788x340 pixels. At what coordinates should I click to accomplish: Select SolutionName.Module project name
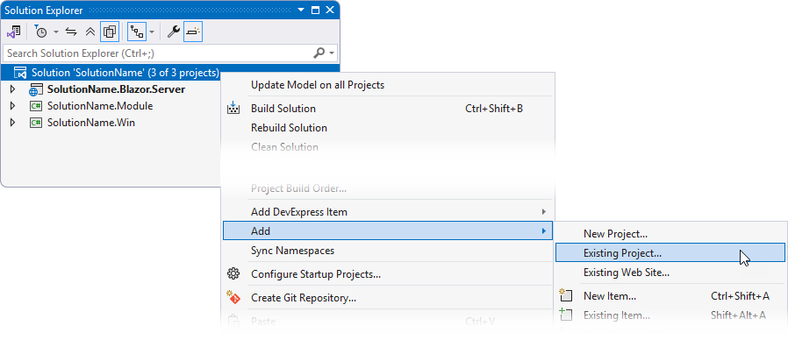tap(100, 106)
